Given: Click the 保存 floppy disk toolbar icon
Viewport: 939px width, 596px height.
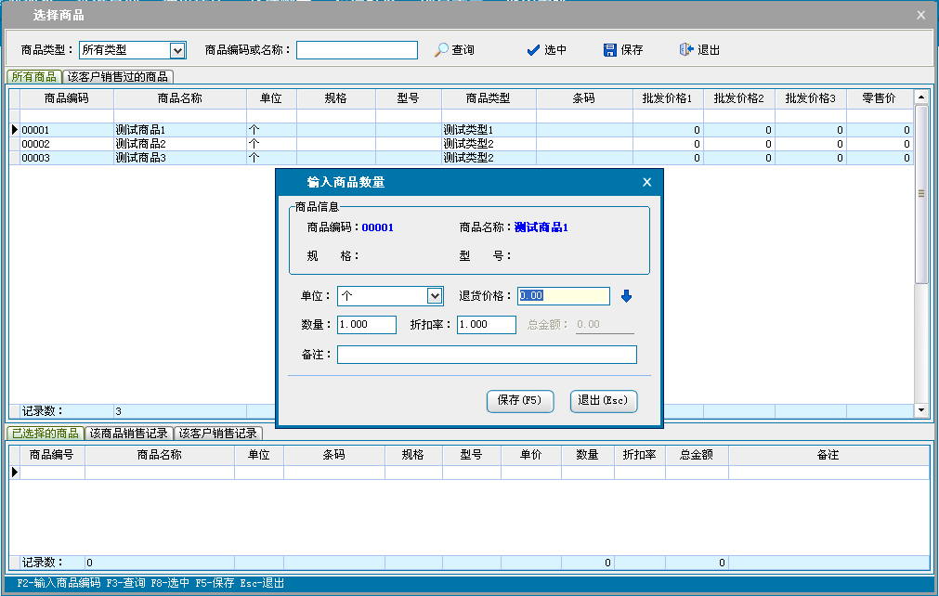Looking at the screenshot, I should (x=610, y=50).
